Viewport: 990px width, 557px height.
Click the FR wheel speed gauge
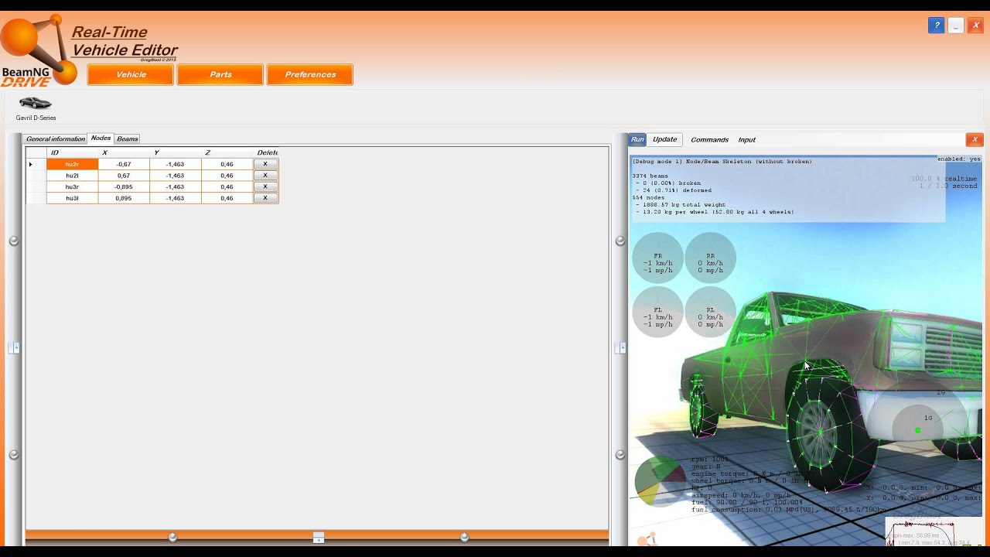(x=658, y=258)
